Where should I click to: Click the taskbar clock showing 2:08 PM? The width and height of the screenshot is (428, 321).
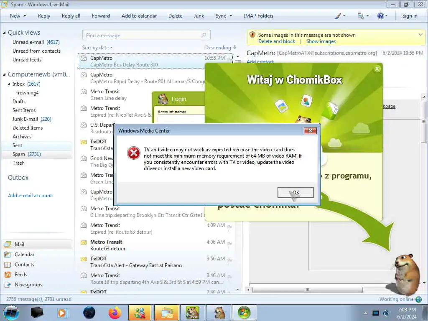[407, 313]
